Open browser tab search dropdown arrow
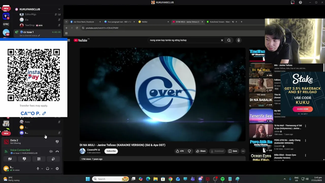 tap(66, 22)
